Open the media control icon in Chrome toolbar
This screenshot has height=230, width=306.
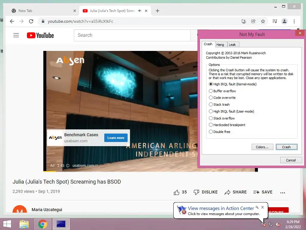[275, 21]
